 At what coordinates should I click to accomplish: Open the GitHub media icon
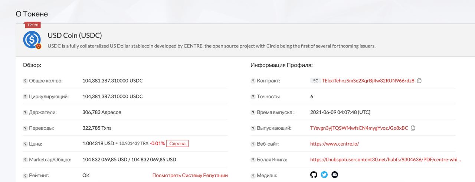[x=314, y=175]
